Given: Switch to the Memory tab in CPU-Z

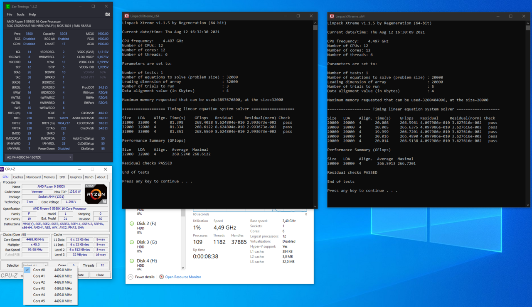Looking at the screenshot, I should (x=49, y=177).
